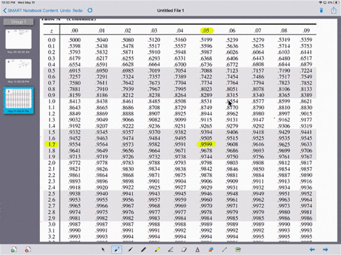Tap the .8413 cell in row 1.0
The width and height of the screenshot is (341, 255).
75,101
